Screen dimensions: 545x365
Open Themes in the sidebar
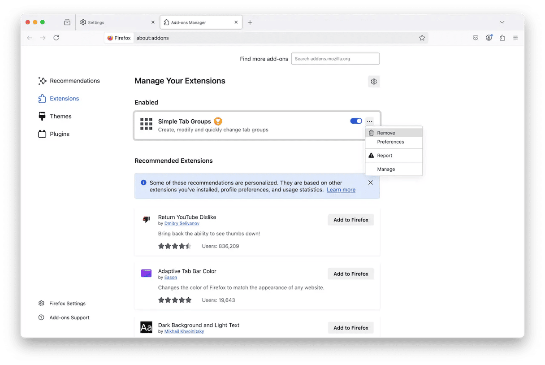pyautogui.click(x=55, y=116)
